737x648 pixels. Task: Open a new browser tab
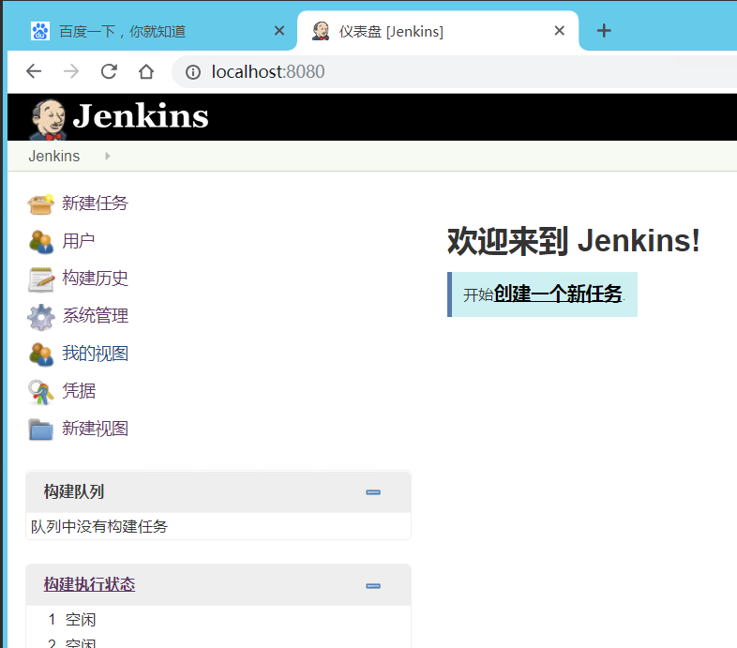click(x=604, y=31)
